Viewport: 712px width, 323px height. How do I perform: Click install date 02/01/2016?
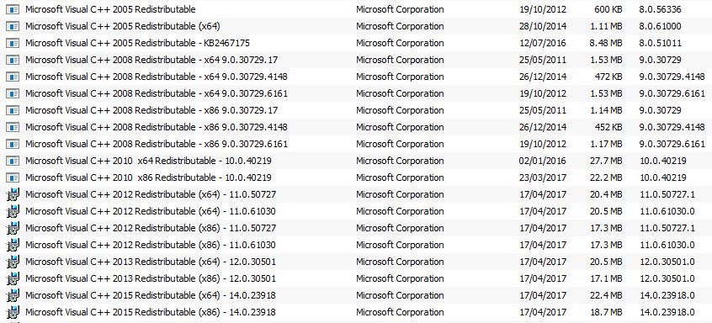[543, 160]
